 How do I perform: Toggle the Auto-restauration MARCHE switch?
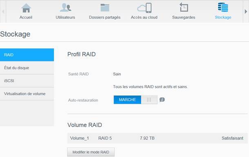[136, 100]
